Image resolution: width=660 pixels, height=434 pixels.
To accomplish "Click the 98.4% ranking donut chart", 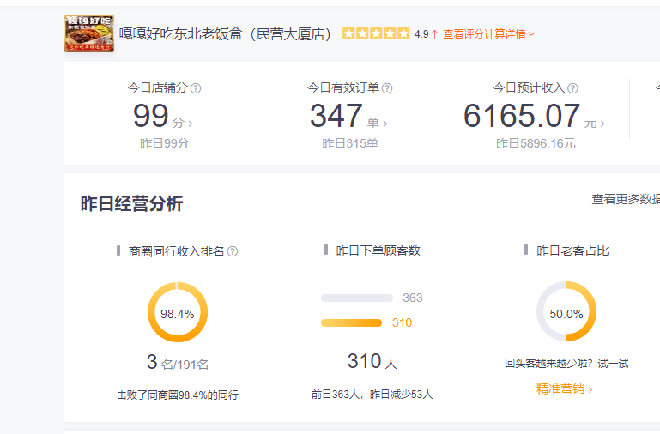I will point(178,313).
